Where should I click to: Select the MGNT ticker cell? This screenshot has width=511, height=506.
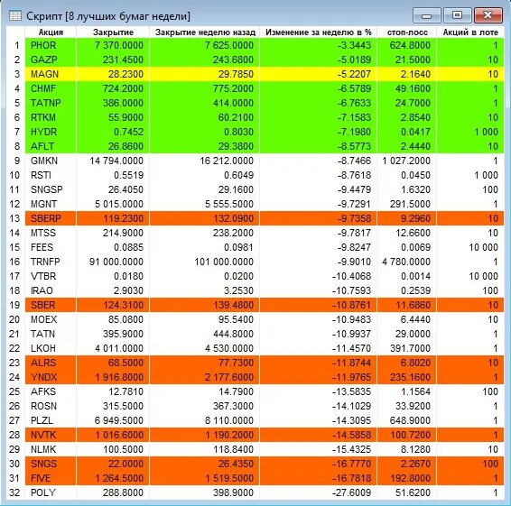tap(51, 204)
